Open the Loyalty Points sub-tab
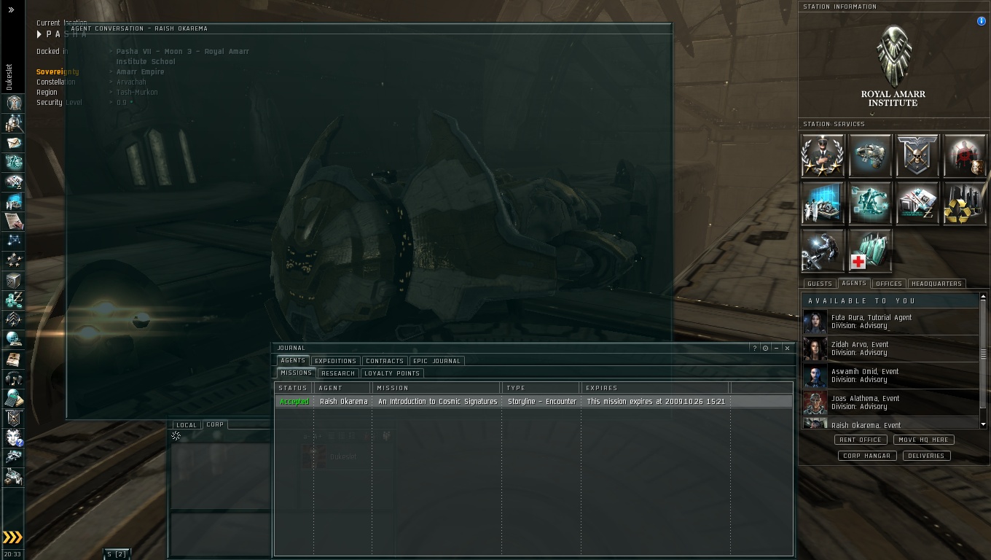The height and width of the screenshot is (560, 991). pyautogui.click(x=392, y=373)
